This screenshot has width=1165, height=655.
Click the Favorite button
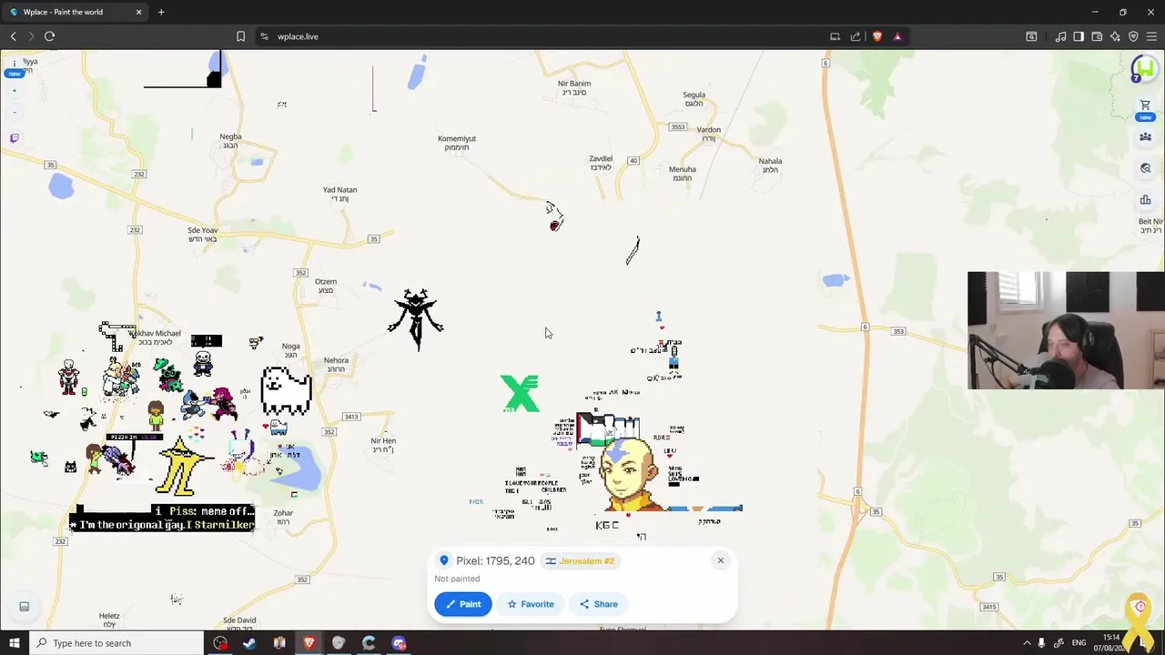pos(530,604)
